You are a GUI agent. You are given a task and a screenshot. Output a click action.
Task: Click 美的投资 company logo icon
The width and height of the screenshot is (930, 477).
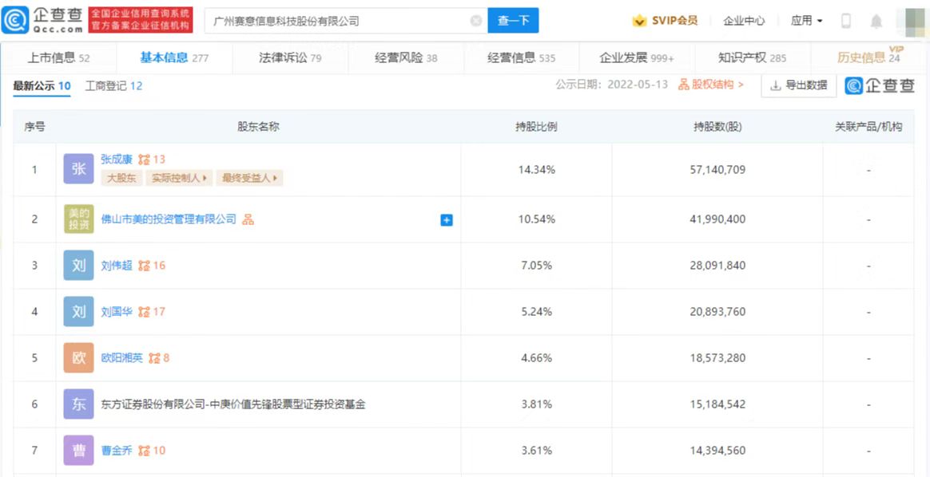click(x=79, y=219)
